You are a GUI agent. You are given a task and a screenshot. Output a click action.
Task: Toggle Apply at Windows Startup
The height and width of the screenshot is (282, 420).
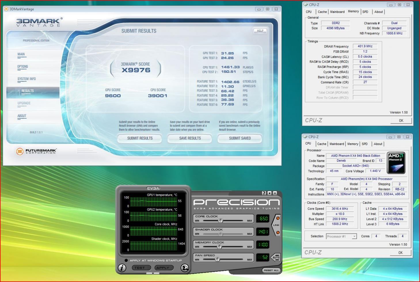click(126, 260)
